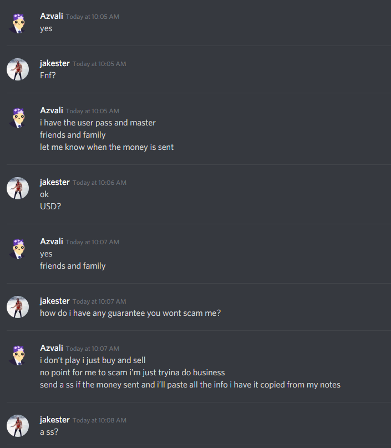Open Azvali's avatar next to 'i have the user pass and master'
The image size is (391, 448).
[18, 117]
